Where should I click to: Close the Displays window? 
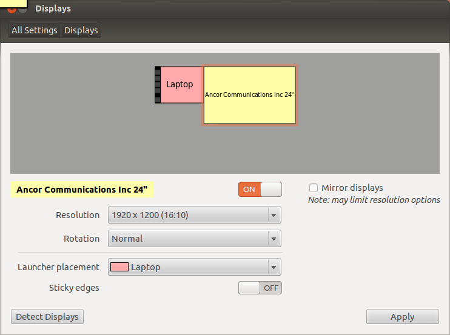click(x=12, y=10)
